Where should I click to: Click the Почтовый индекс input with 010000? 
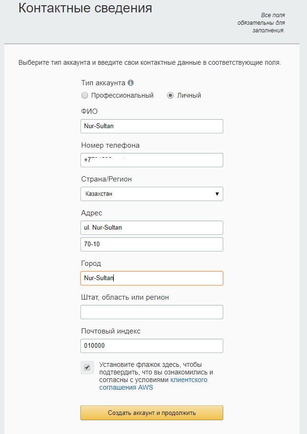pos(151,346)
